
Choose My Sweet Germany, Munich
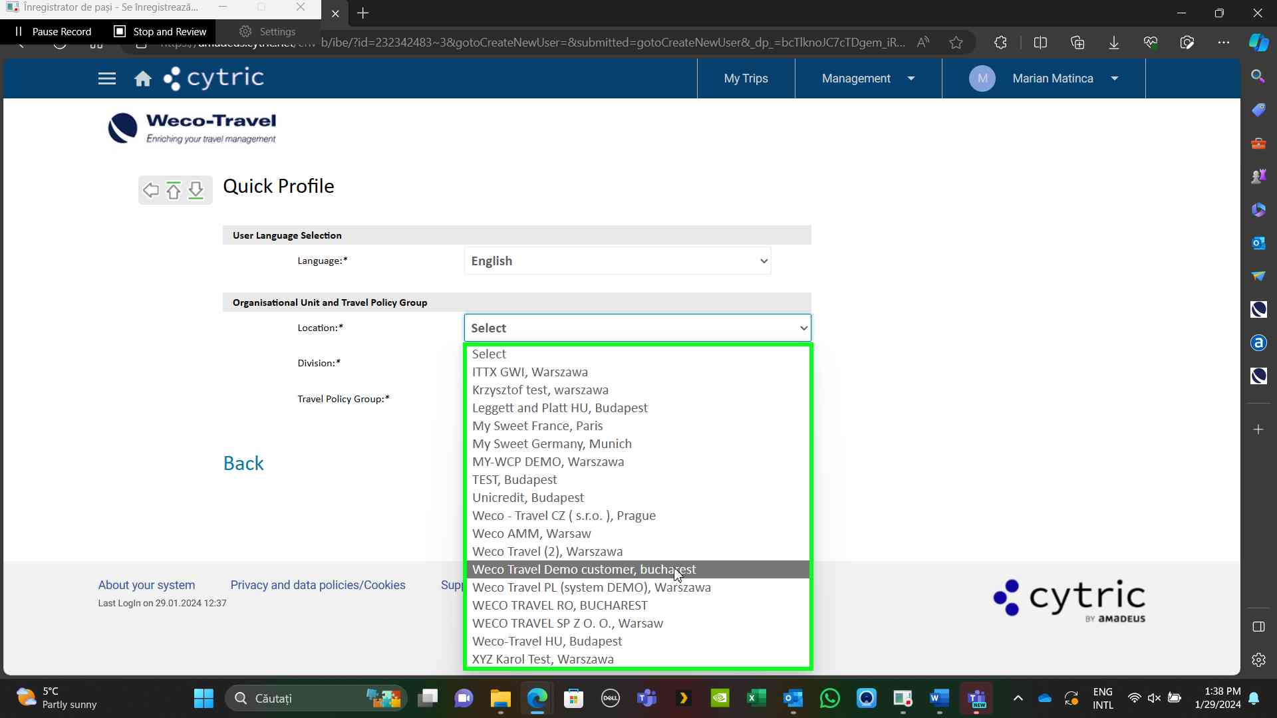(x=638, y=444)
